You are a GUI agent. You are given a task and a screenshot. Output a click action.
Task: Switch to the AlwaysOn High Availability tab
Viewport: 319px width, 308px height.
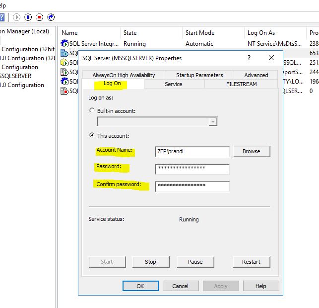124,75
